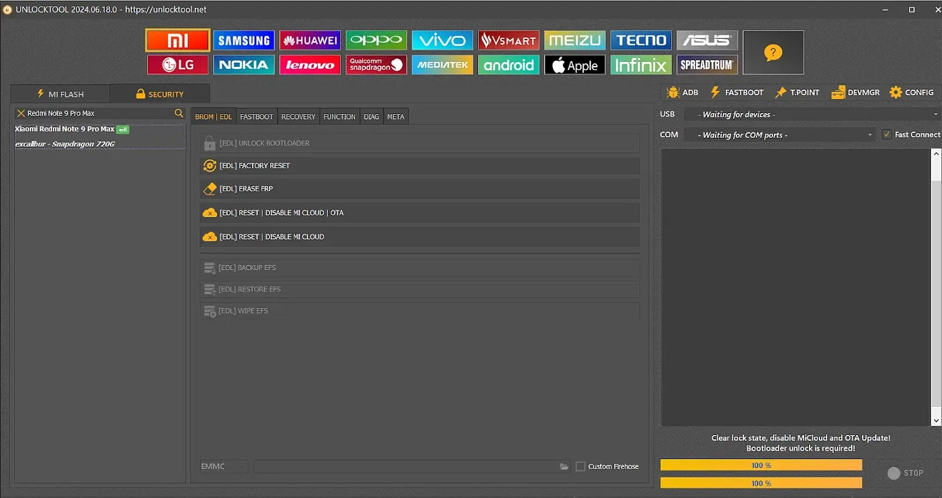Choose the Nokia brand logo

click(x=244, y=65)
